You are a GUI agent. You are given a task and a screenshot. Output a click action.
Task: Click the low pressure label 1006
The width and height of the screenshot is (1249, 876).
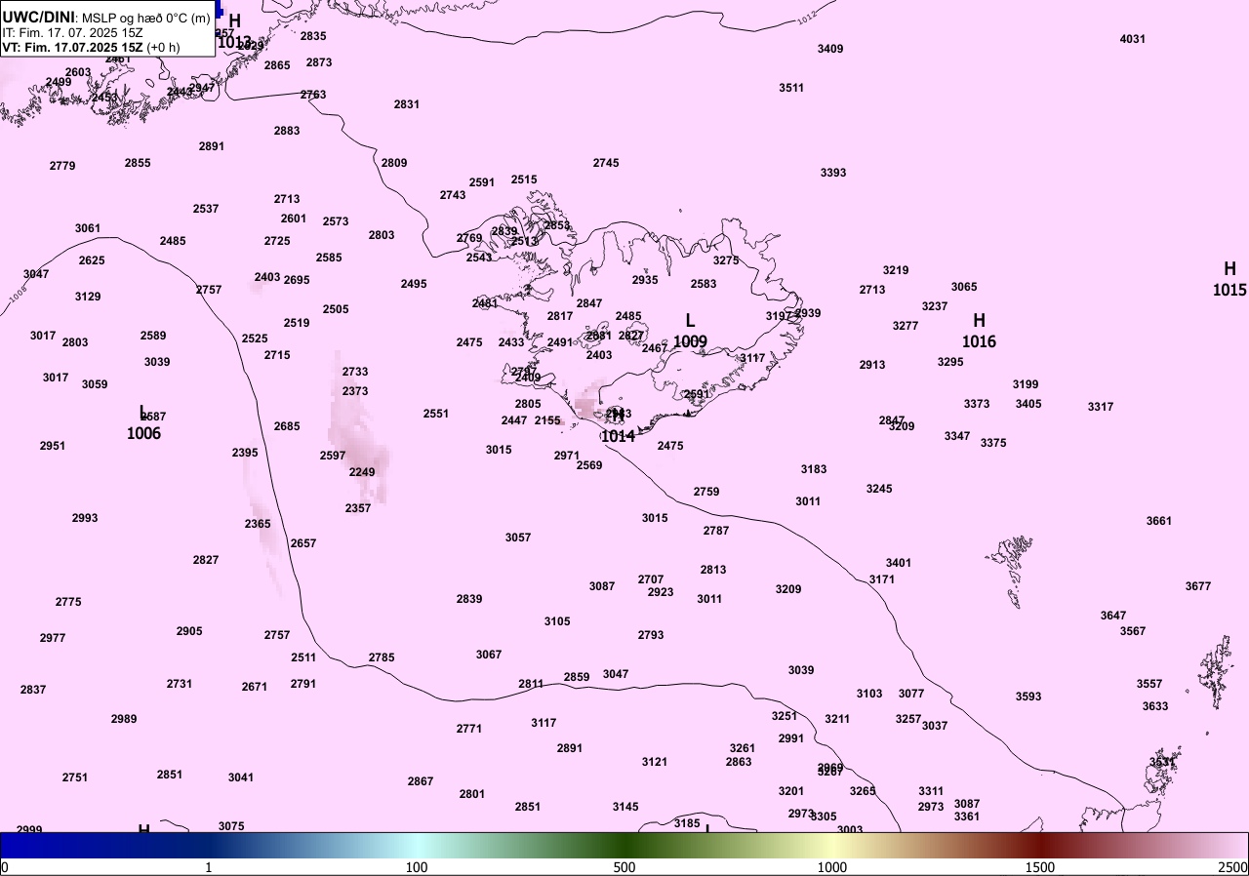[143, 433]
